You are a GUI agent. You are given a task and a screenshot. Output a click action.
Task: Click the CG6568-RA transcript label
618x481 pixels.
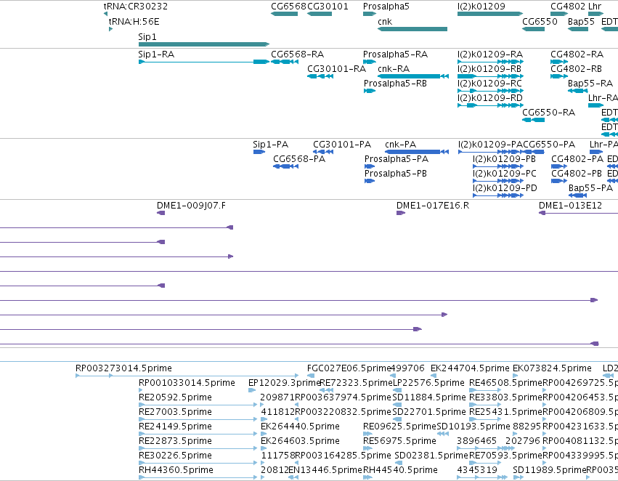coord(298,54)
